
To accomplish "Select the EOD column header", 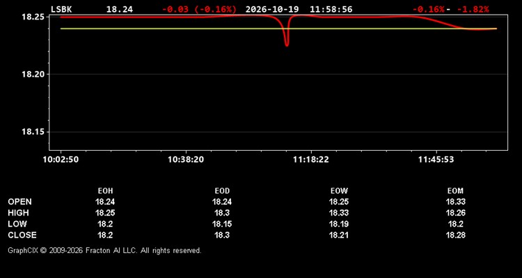I will tap(222, 191).
